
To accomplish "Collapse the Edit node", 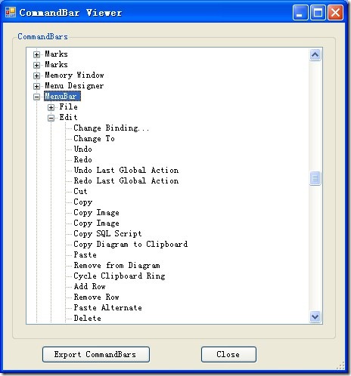I will click(x=51, y=118).
